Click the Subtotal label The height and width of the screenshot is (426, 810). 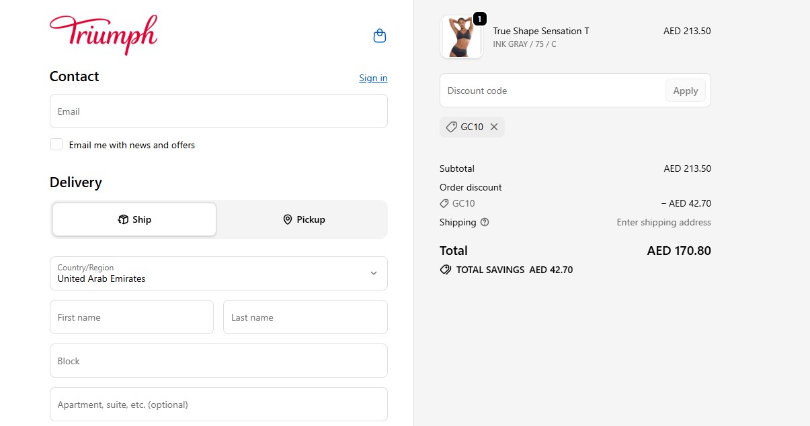pos(457,168)
